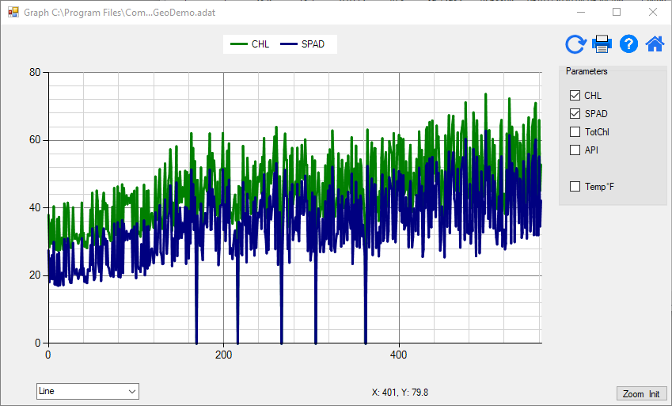Maximize the Graph window
The width and height of the screenshot is (672, 406).
pos(616,13)
